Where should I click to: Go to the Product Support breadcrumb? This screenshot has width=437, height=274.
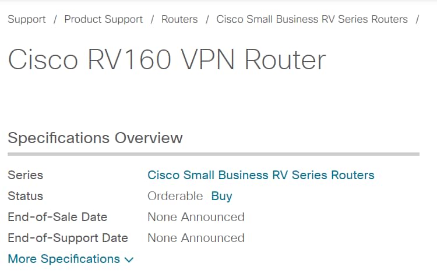tap(103, 19)
